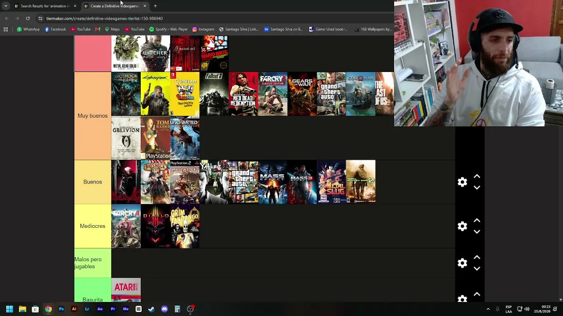Pick the Cuphead game cover
The height and width of the screenshot is (316, 563).
point(185,94)
